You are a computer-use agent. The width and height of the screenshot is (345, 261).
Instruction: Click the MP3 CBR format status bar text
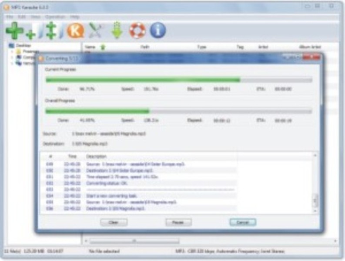coord(230,251)
